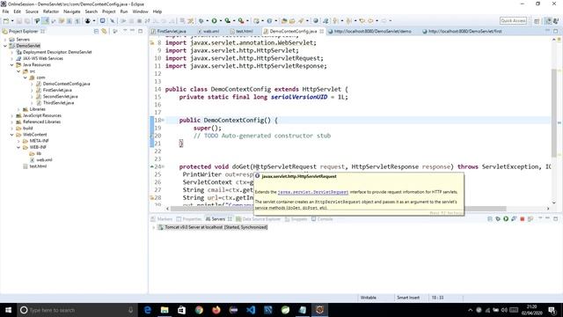The image size is (563, 317).
Task: Collapse the DemoServlet project node
Action: pos(5,46)
